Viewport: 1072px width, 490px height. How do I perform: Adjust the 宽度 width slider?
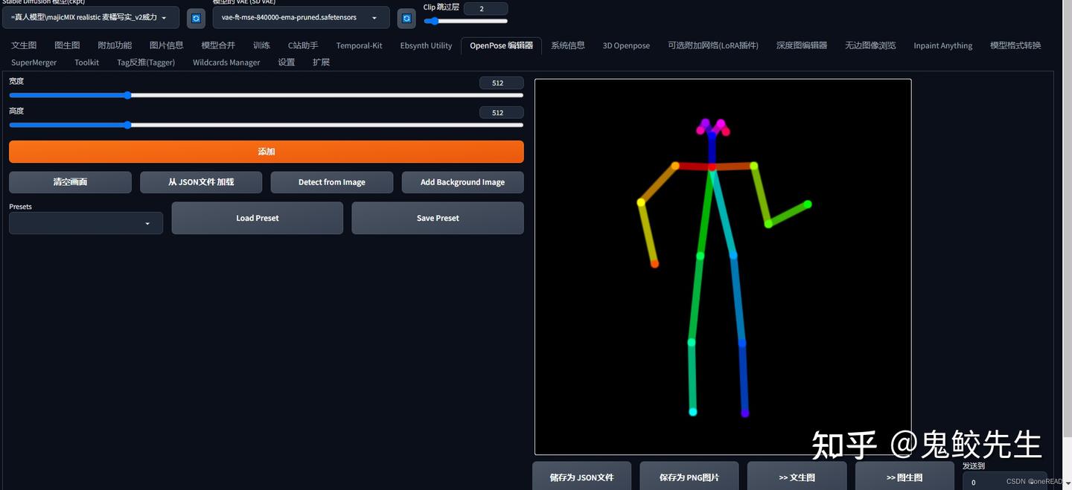pyautogui.click(x=266, y=95)
